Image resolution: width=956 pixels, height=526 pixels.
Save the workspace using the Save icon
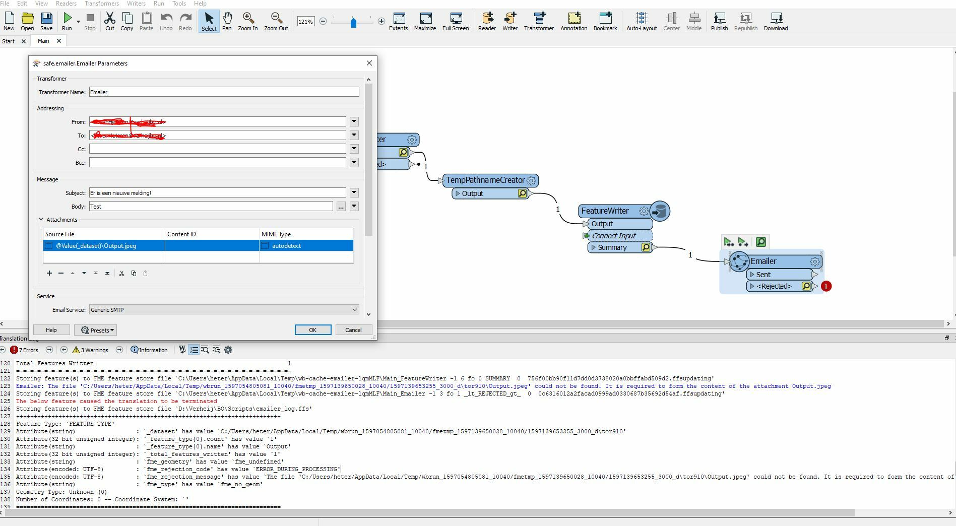(x=46, y=21)
